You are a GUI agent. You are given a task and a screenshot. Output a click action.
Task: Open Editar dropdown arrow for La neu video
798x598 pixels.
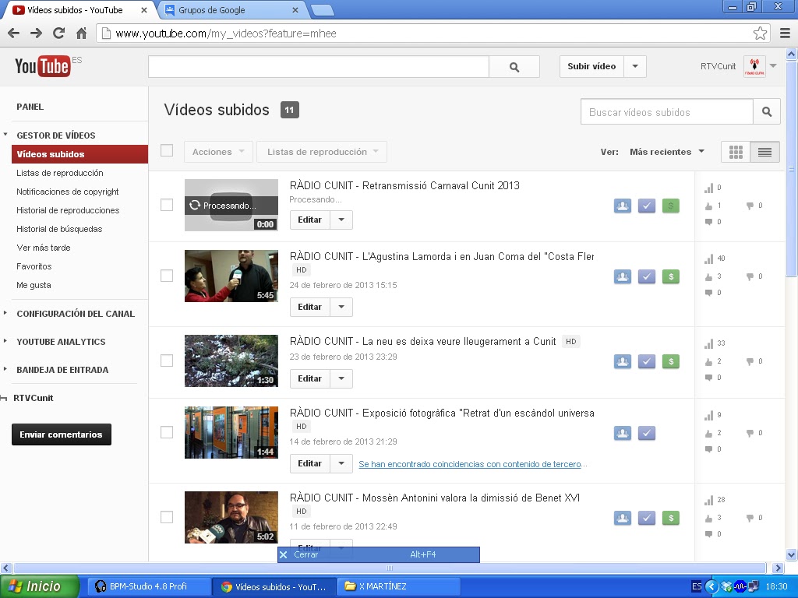[341, 379]
